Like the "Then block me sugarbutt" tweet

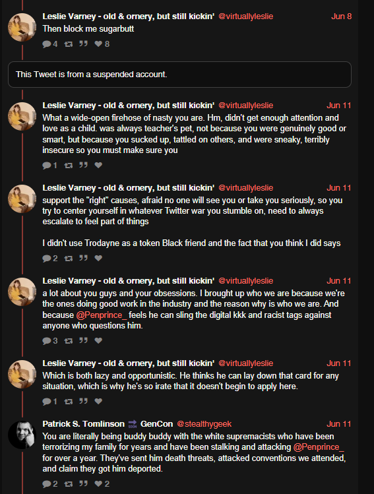pyautogui.click(x=99, y=44)
